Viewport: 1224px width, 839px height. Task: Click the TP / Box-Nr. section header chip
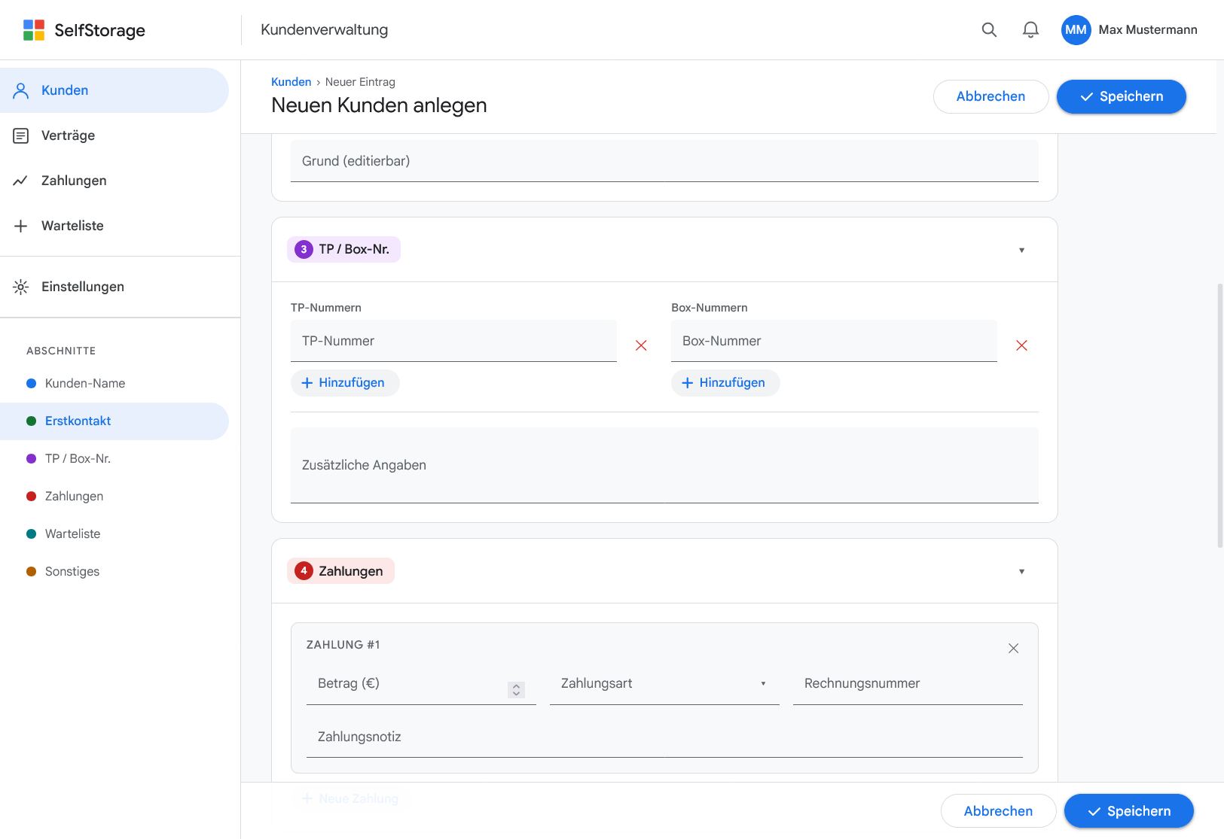tap(343, 249)
